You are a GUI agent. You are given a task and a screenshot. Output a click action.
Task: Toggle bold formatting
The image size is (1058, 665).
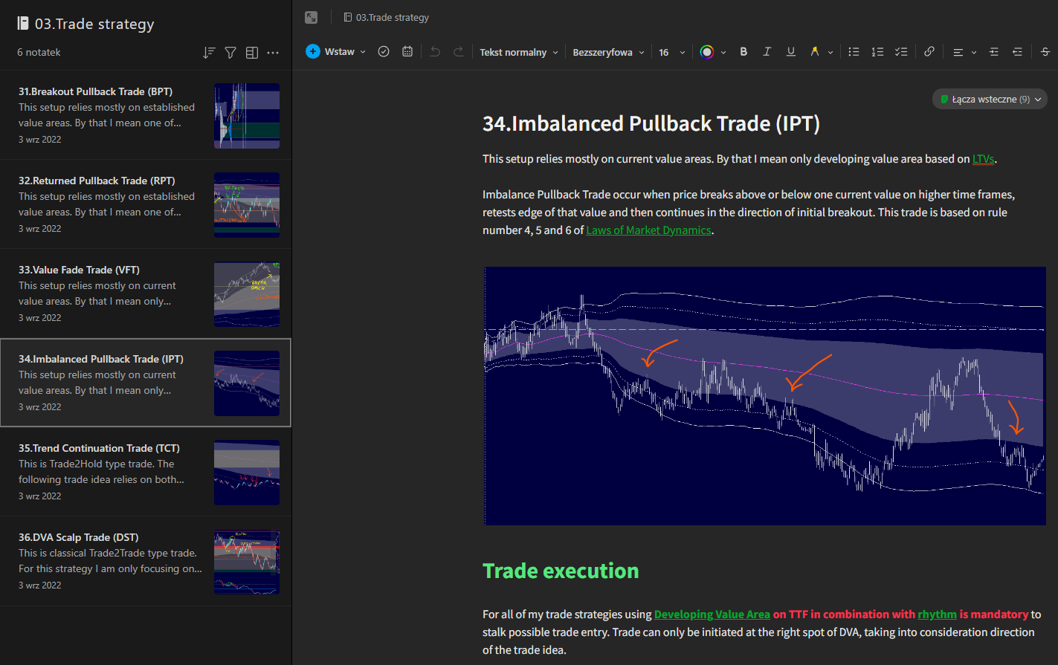point(743,52)
